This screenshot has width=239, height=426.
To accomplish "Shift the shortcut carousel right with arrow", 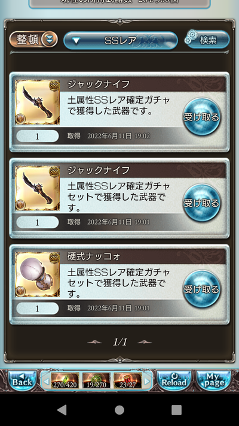I will coord(147,381).
